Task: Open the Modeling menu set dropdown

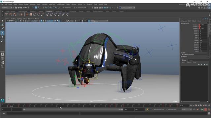Action: tap(7, 8)
